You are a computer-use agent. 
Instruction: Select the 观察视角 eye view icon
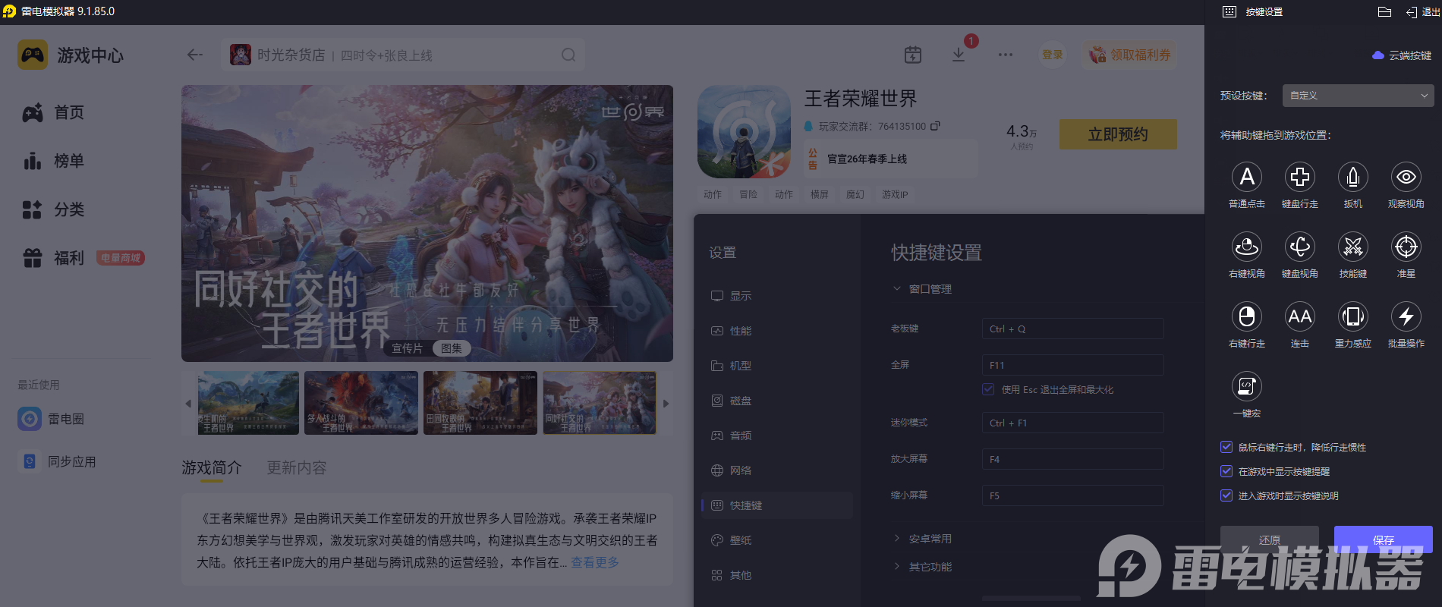coord(1406,177)
